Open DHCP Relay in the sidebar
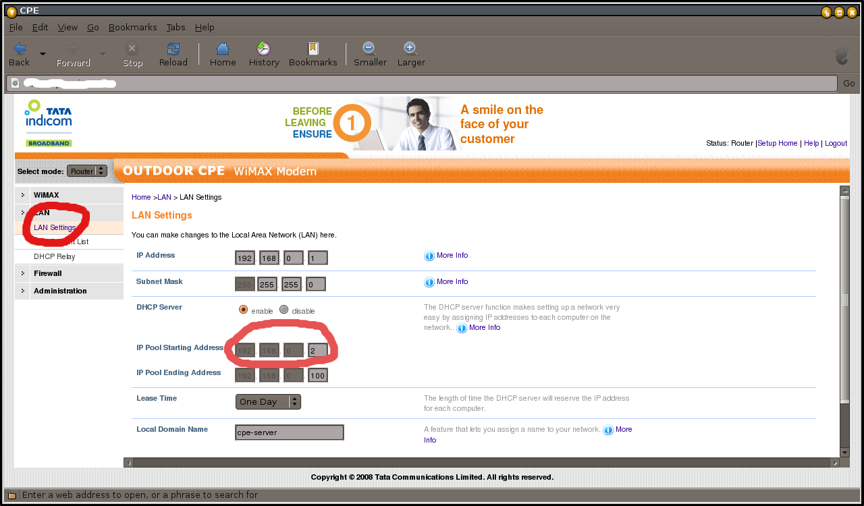Image resolution: width=864 pixels, height=506 pixels. tap(55, 256)
